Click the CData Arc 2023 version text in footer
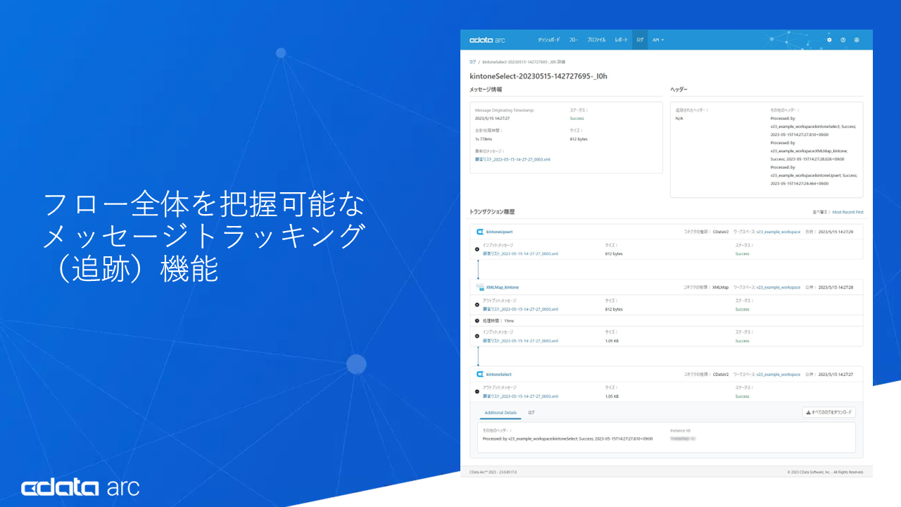This screenshot has height=507, width=901. coord(493,472)
